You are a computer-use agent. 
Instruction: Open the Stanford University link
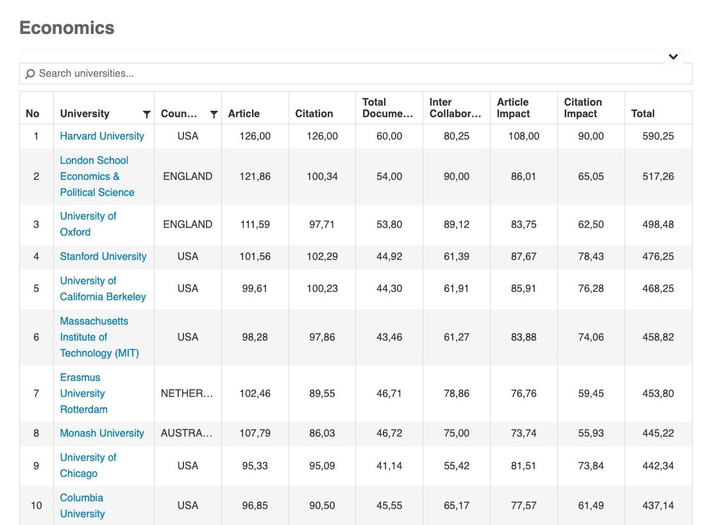[103, 256]
